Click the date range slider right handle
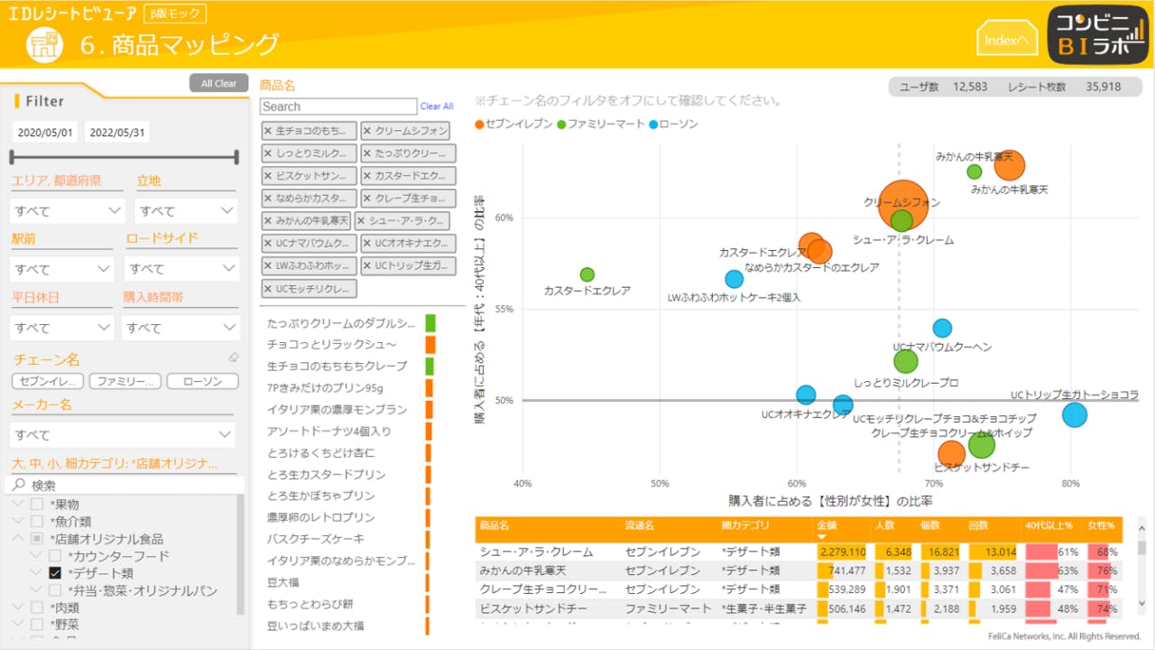Image resolution: width=1155 pixels, height=650 pixels. (x=236, y=157)
